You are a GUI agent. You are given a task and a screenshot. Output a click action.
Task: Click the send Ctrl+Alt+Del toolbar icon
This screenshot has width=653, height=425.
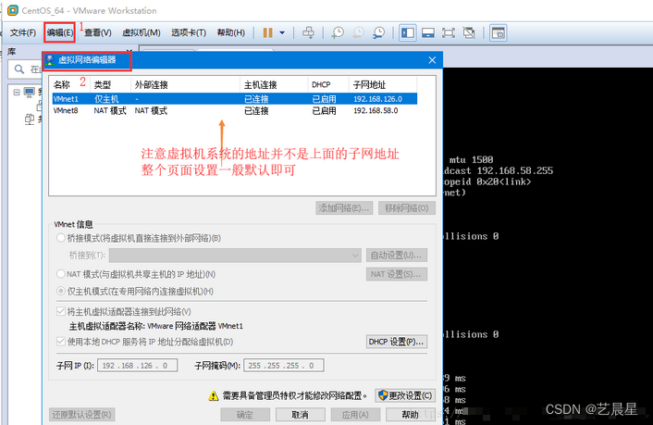click(309, 32)
